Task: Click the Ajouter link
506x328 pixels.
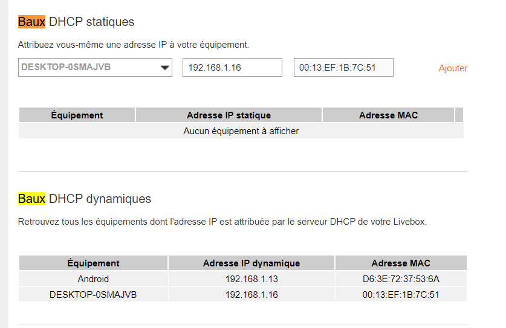Action: pyautogui.click(x=453, y=68)
